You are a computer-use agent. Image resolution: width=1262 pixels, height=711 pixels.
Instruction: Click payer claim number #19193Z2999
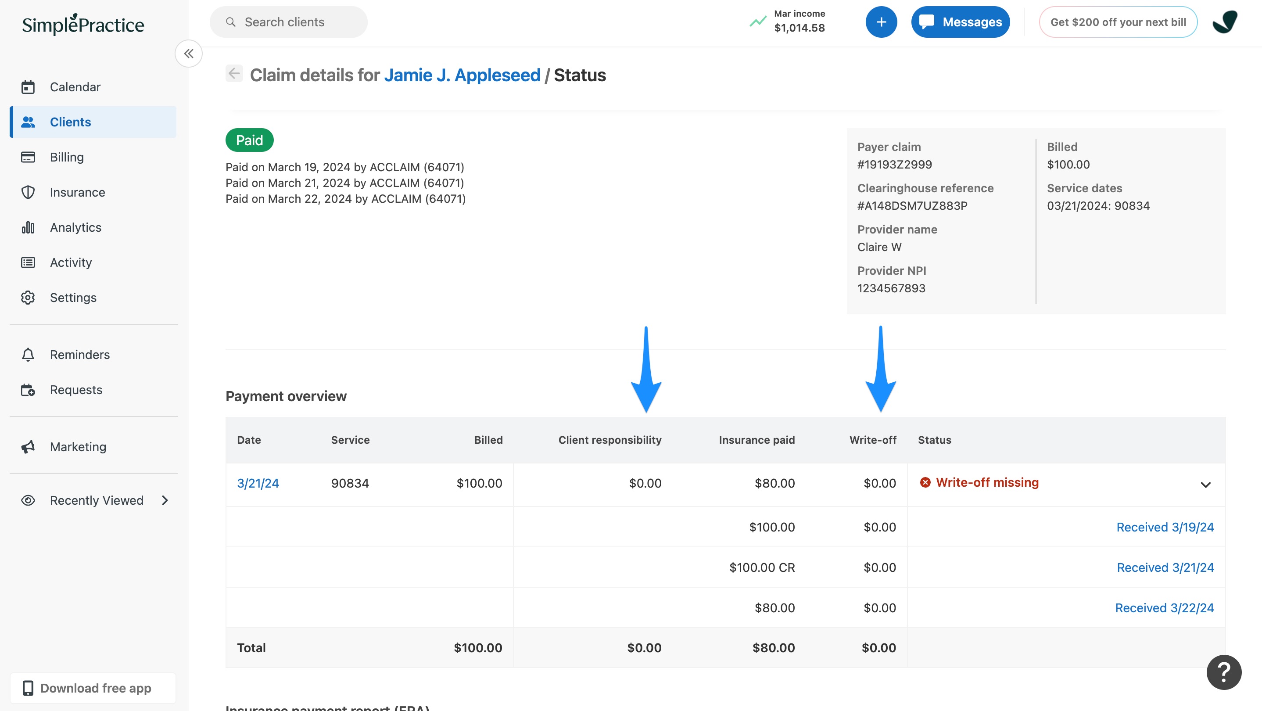tap(895, 164)
